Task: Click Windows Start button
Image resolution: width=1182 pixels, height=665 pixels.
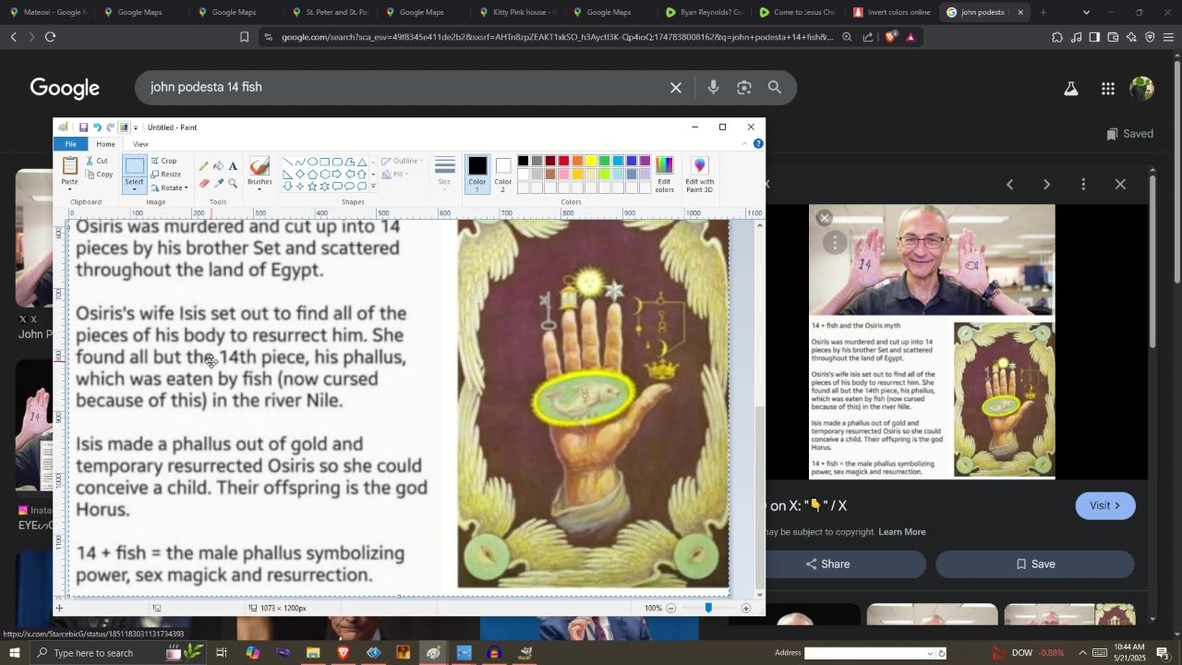Action: [15, 653]
